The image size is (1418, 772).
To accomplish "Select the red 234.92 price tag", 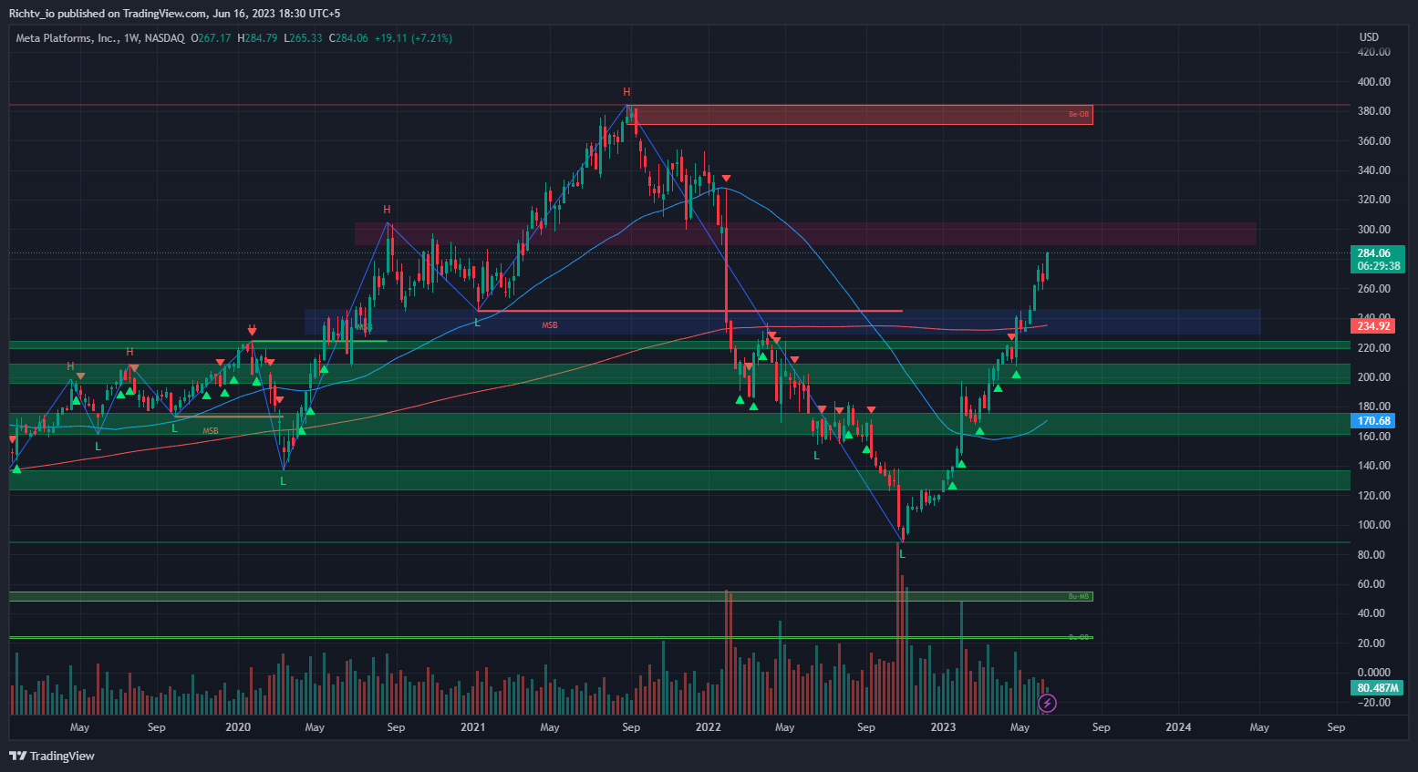I will (1375, 325).
